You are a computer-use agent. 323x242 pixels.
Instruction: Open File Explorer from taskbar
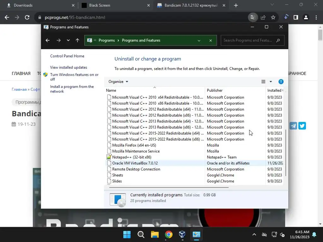coord(155,234)
